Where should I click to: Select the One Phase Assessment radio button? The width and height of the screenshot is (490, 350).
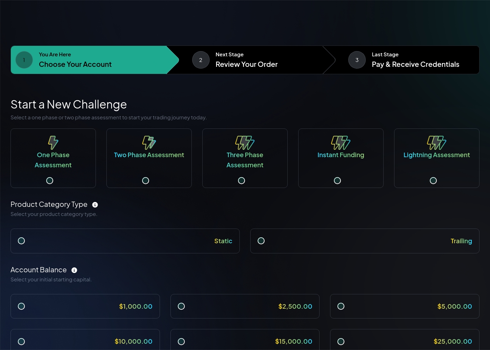(x=50, y=181)
